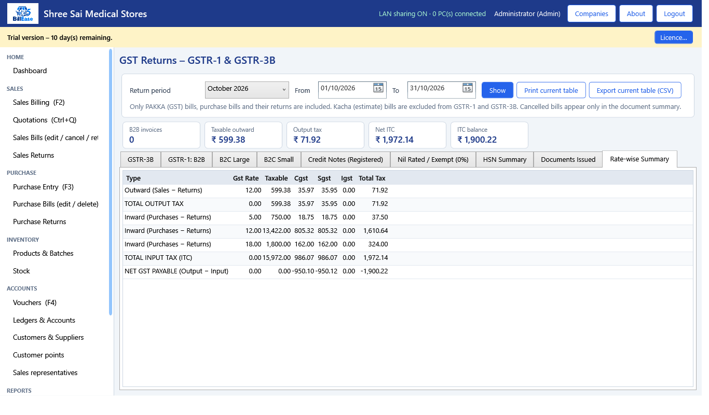709x415 pixels.
Task: Select the NET GST PAYABLE row label
Action: click(x=176, y=271)
